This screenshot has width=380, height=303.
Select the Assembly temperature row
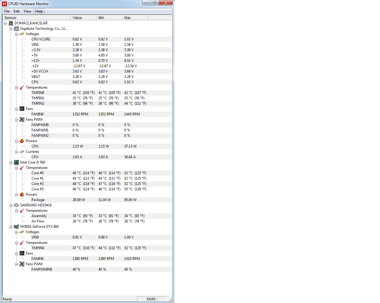tap(102, 216)
